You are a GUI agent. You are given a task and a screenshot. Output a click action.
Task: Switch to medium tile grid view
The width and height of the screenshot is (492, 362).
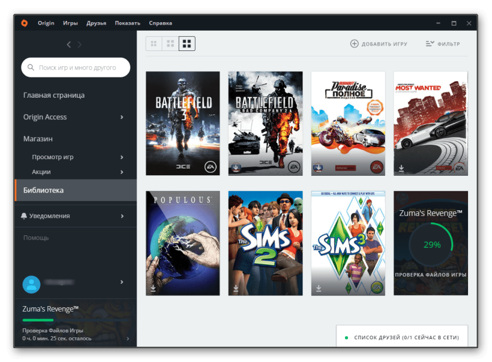[170, 44]
